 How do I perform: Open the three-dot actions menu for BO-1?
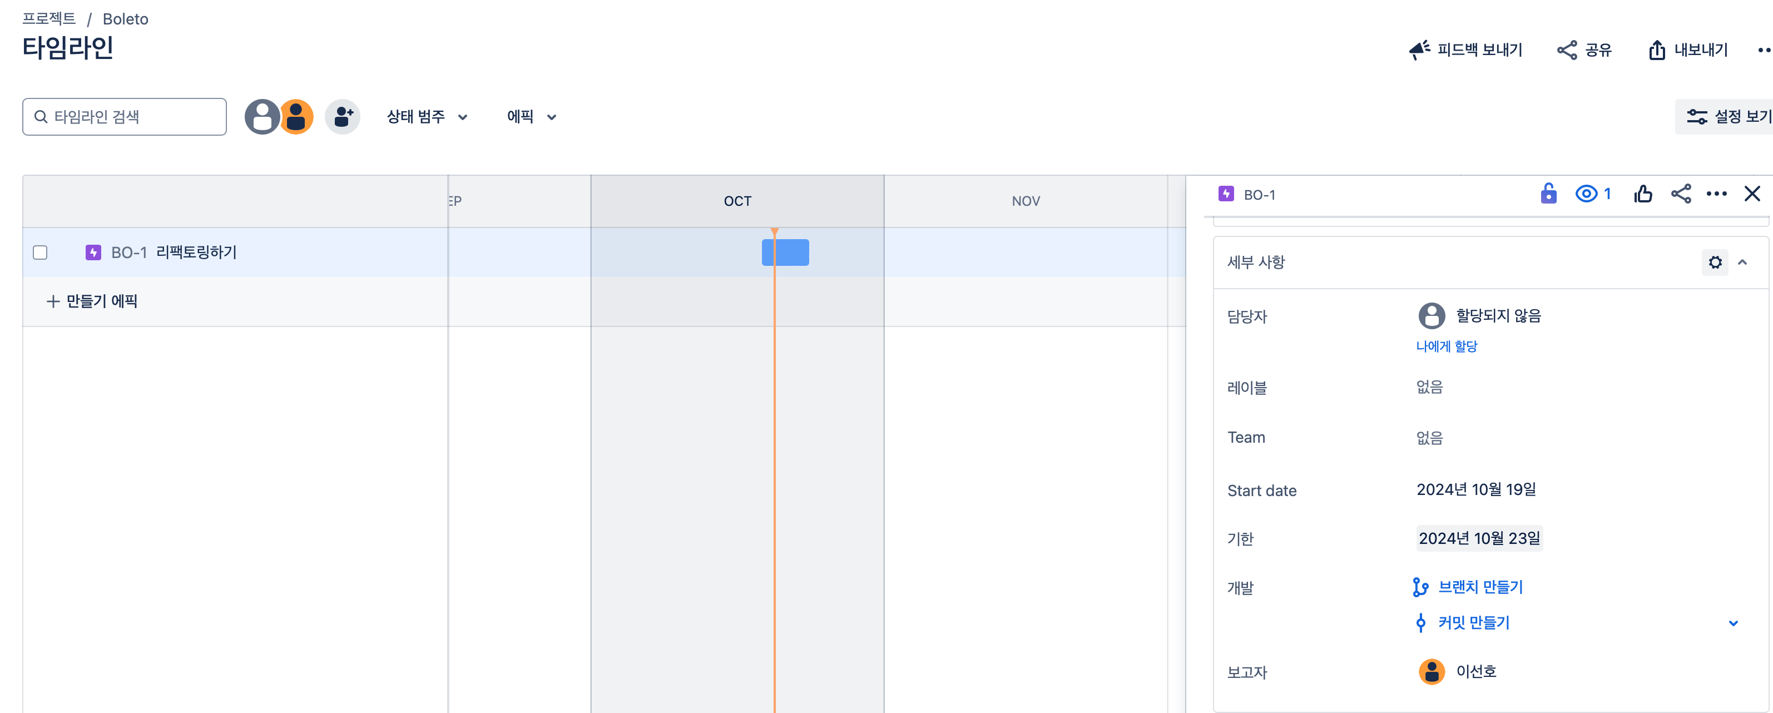(1717, 194)
